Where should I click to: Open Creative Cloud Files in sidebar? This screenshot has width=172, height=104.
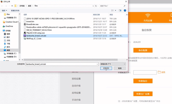(11, 22)
